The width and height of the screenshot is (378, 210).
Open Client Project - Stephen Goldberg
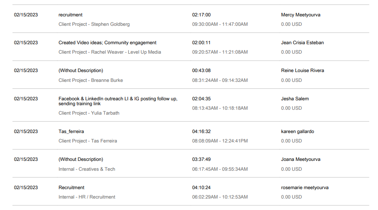[94, 24]
